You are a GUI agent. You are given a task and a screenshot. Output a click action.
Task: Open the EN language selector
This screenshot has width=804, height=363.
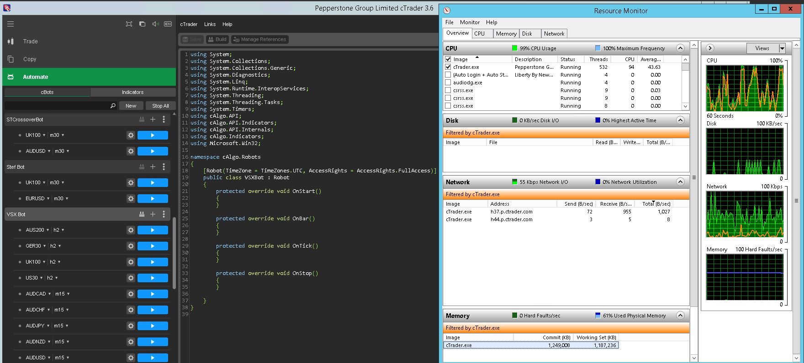168,24
